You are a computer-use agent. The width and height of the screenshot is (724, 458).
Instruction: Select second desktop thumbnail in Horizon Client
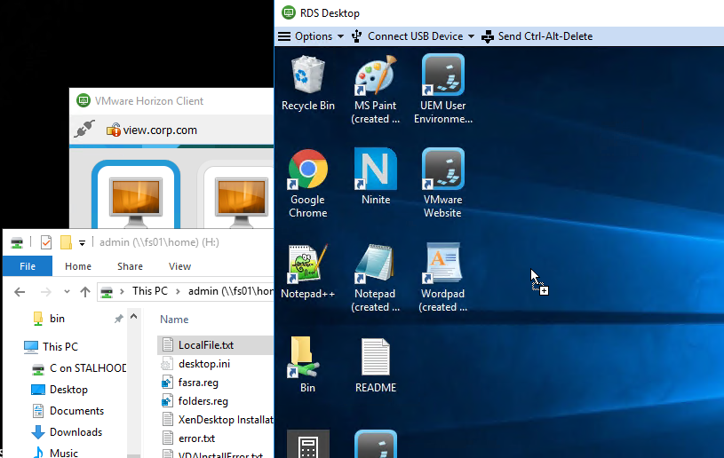(x=238, y=196)
